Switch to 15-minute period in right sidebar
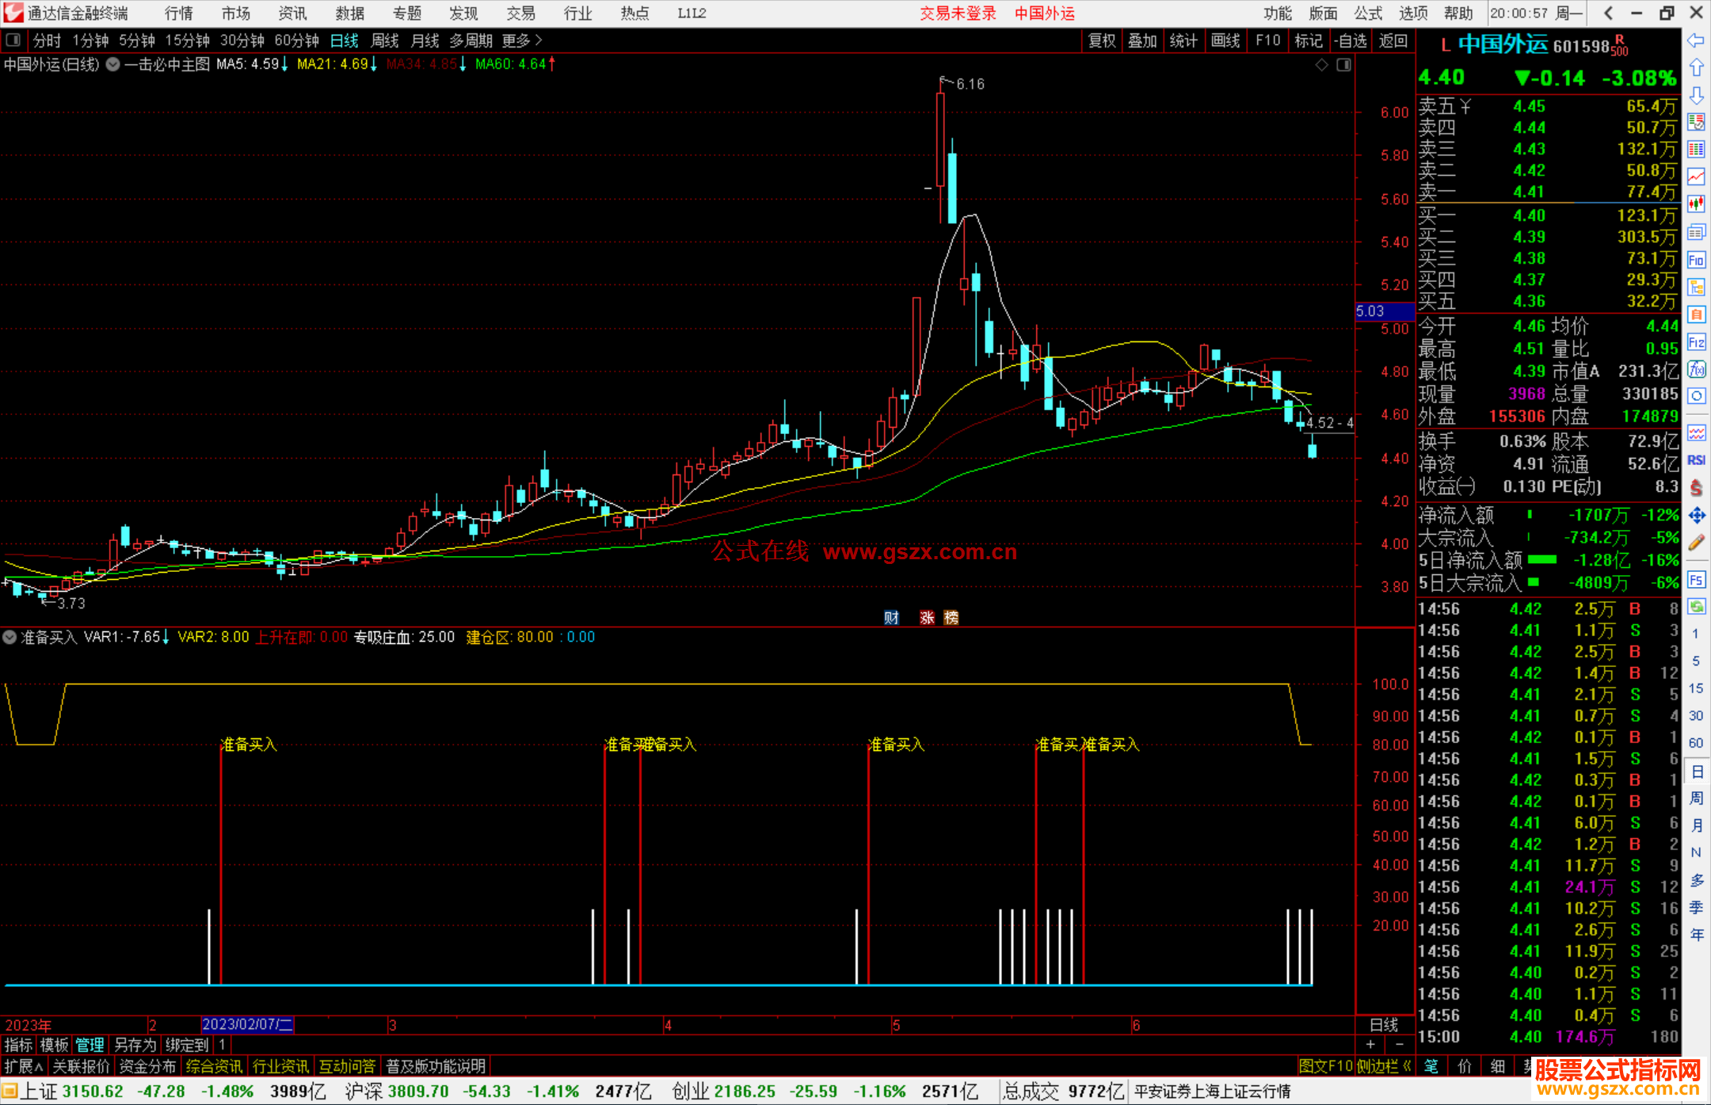The image size is (1711, 1105). (x=1696, y=688)
